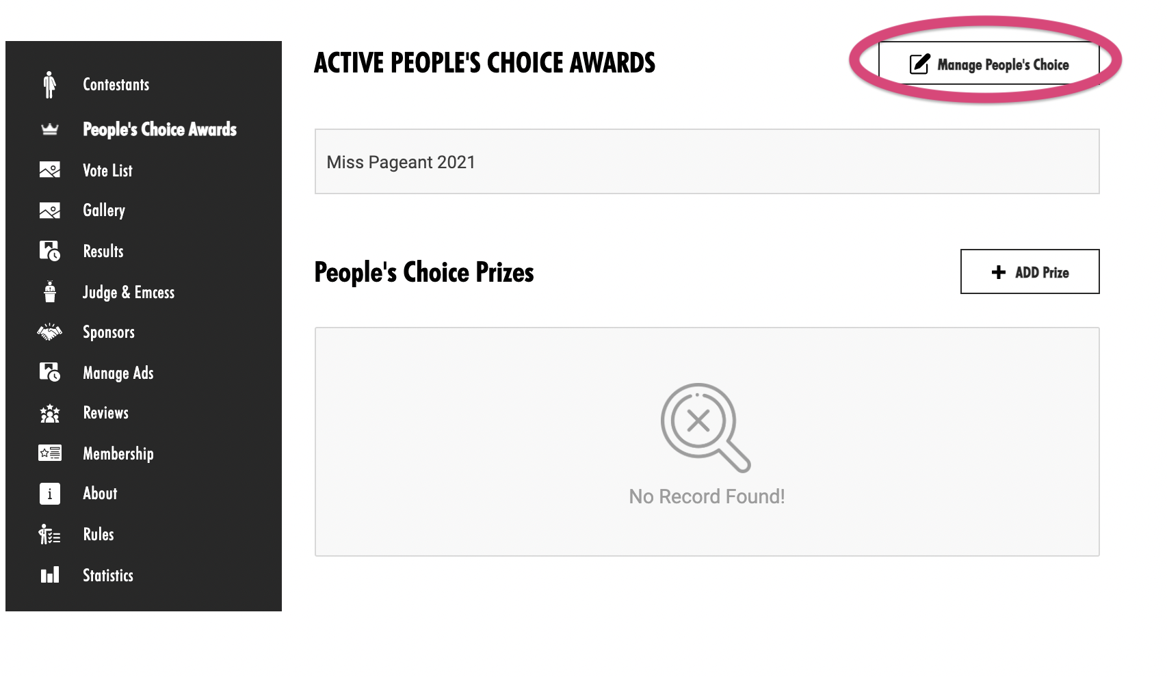1167x677 pixels.
Task: Select the Membership sidebar entry
Action: tap(118, 454)
